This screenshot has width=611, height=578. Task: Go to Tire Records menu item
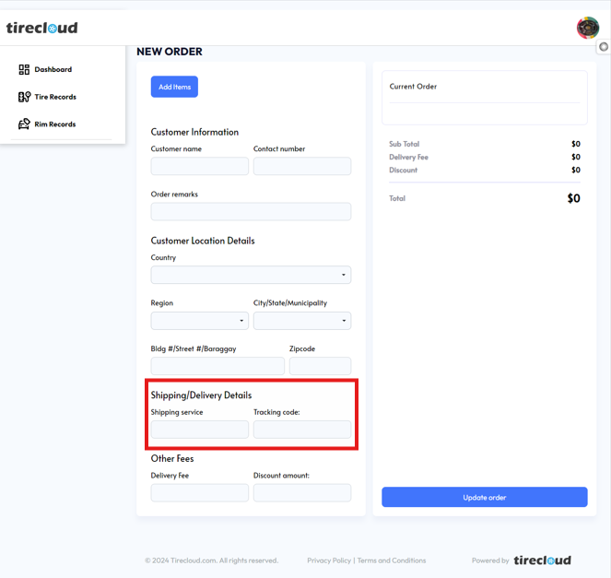(55, 97)
